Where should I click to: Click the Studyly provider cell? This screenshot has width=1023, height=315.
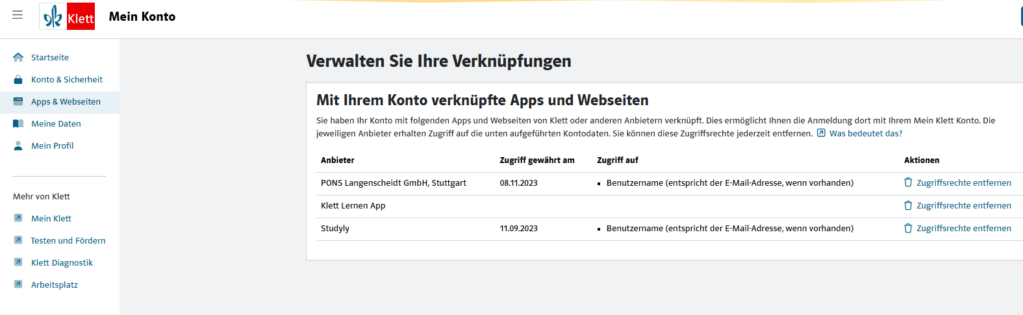click(335, 228)
